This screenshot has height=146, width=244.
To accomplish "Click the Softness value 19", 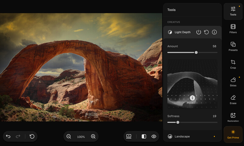I will click(214, 116).
